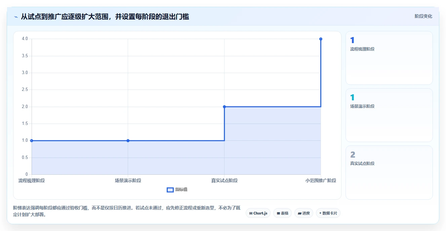This screenshot has height=231, width=446.
Task: Open the 真实试点阶段 data card
Action: pos(389,172)
